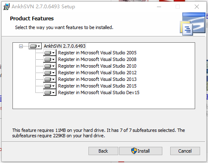Open the AnkhSVN 2.7.0.6493 feature install dropdown
The width and height of the screenshot is (208, 163).
pyautogui.click(x=35, y=46)
